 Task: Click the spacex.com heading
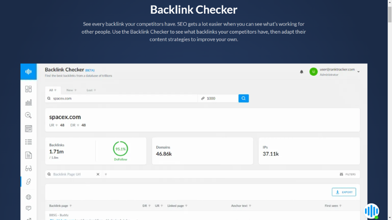pos(65,117)
